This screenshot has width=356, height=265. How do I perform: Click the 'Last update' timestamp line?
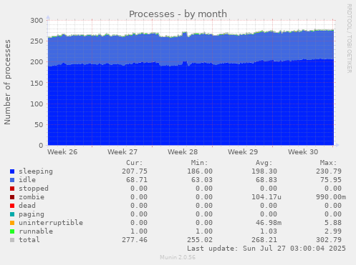[x=266, y=249]
